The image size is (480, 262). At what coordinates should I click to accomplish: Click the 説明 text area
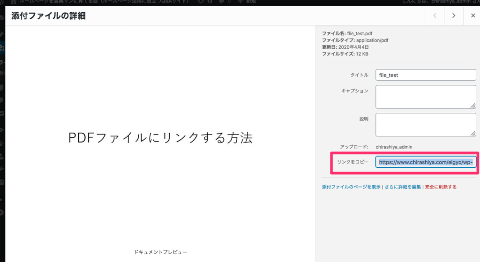pos(426,125)
